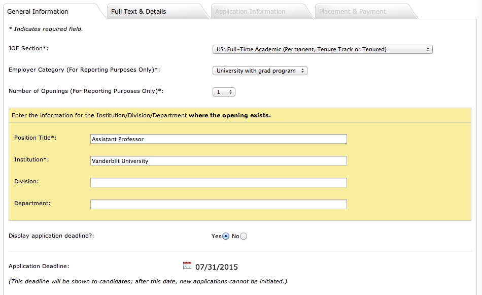Screen dimensions: 482x295
Task: Go to Placement & Payment tab
Action: (x=353, y=11)
